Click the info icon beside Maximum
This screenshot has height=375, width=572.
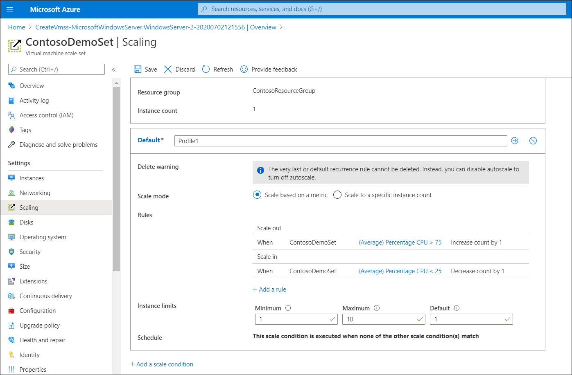pyautogui.click(x=377, y=308)
